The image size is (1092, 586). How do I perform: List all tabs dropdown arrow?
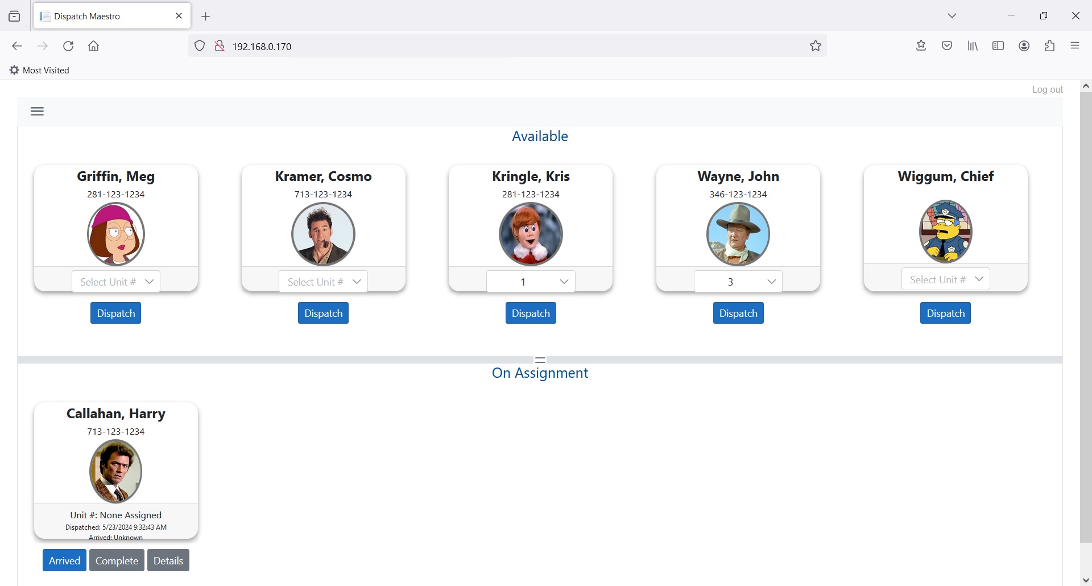pos(953,16)
